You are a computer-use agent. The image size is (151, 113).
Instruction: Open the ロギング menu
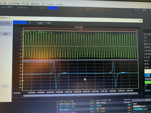coord(35,4)
